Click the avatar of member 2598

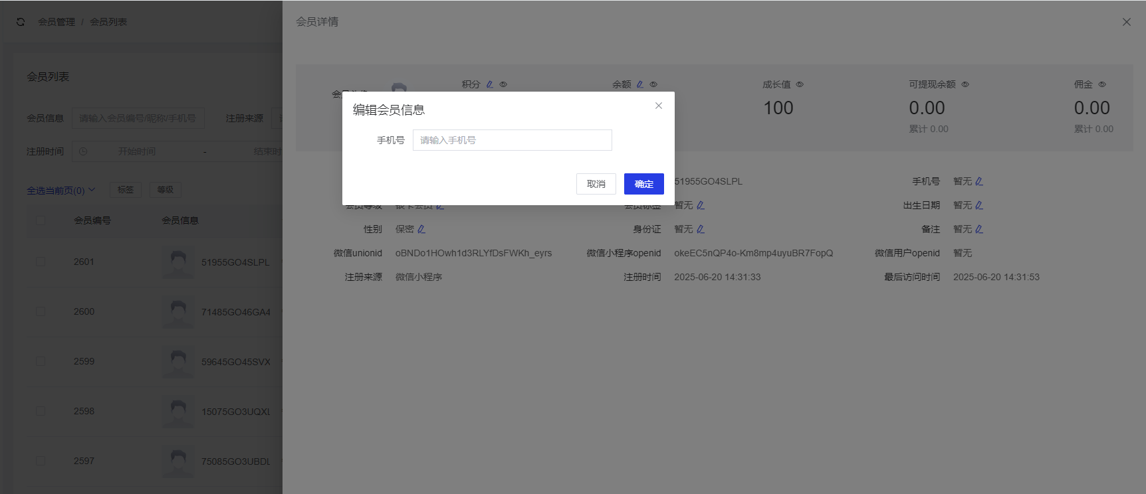click(x=178, y=412)
